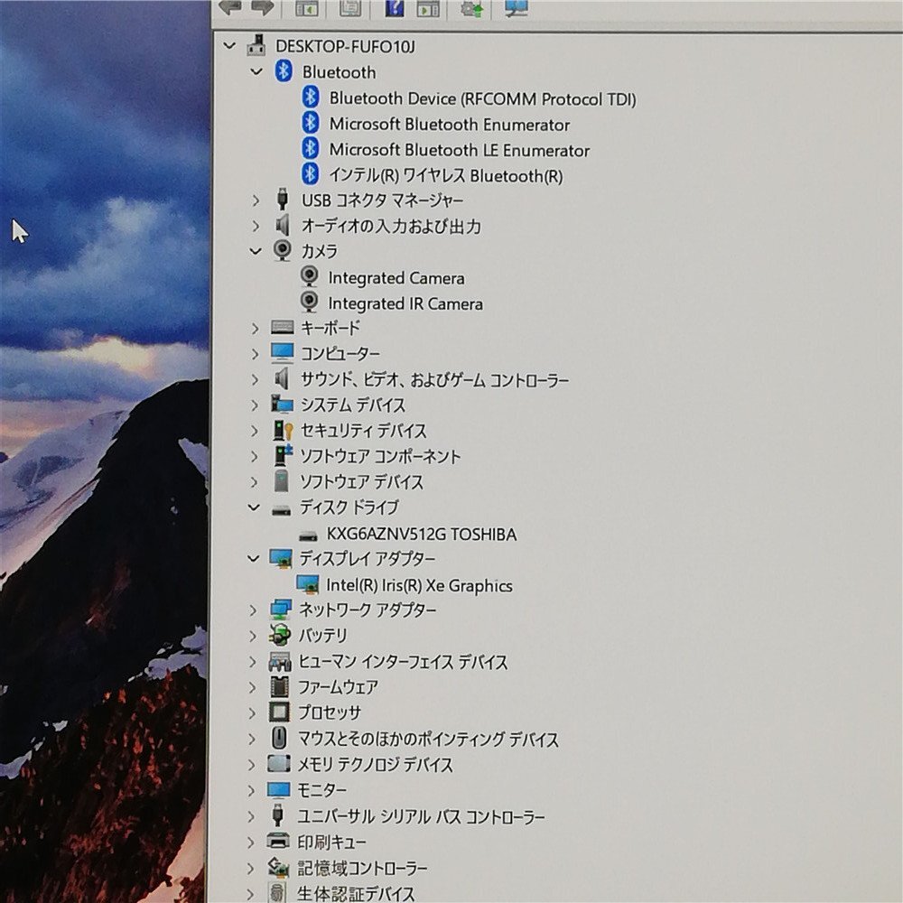Image resolution: width=903 pixels, height=903 pixels.
Task: Expand the キーボード category
Action: pos(256,329)
